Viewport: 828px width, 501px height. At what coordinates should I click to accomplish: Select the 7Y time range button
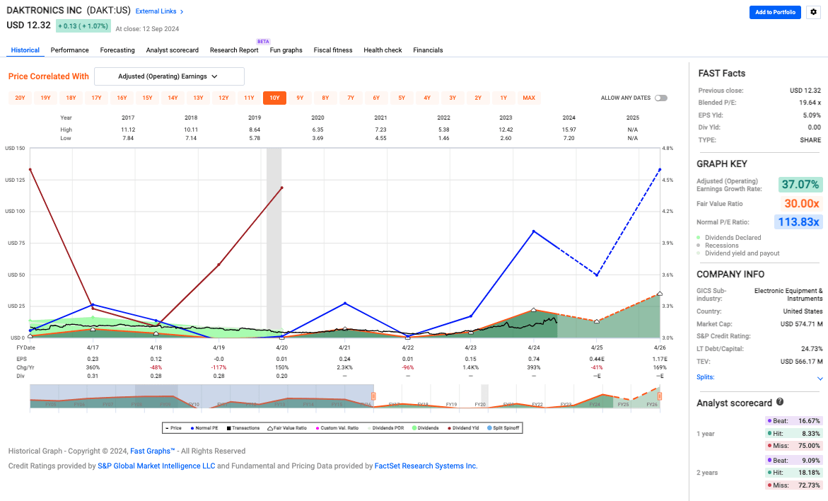pos(351,98)
